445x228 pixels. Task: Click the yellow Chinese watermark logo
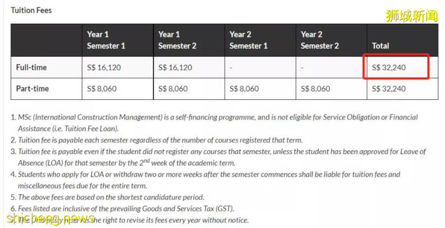coord(411,16)
